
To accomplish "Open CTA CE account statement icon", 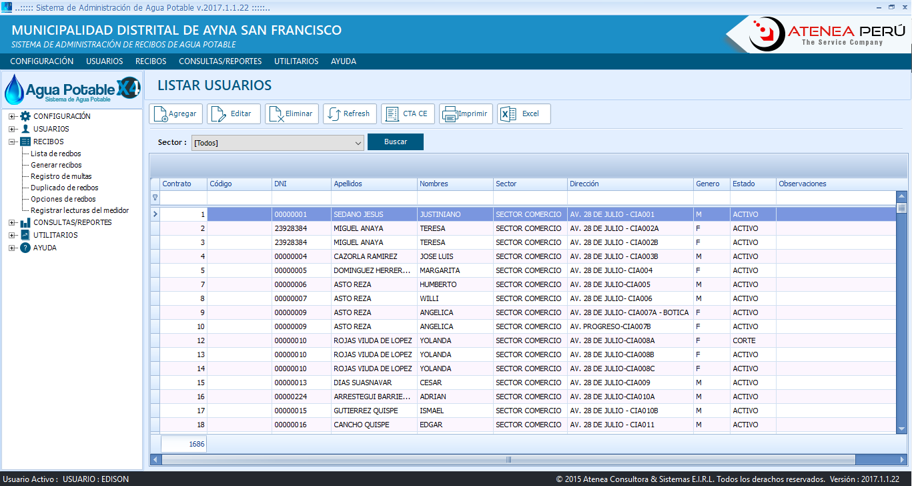I will (x=392, y=114).
